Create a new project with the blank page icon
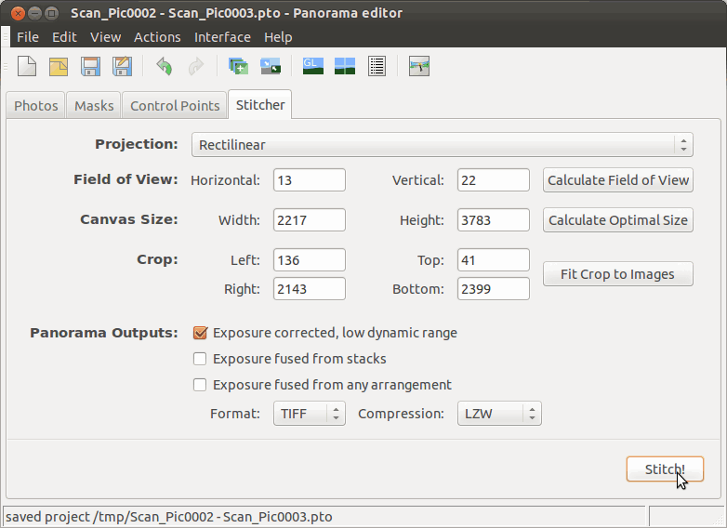 click(x=27, y=66)
